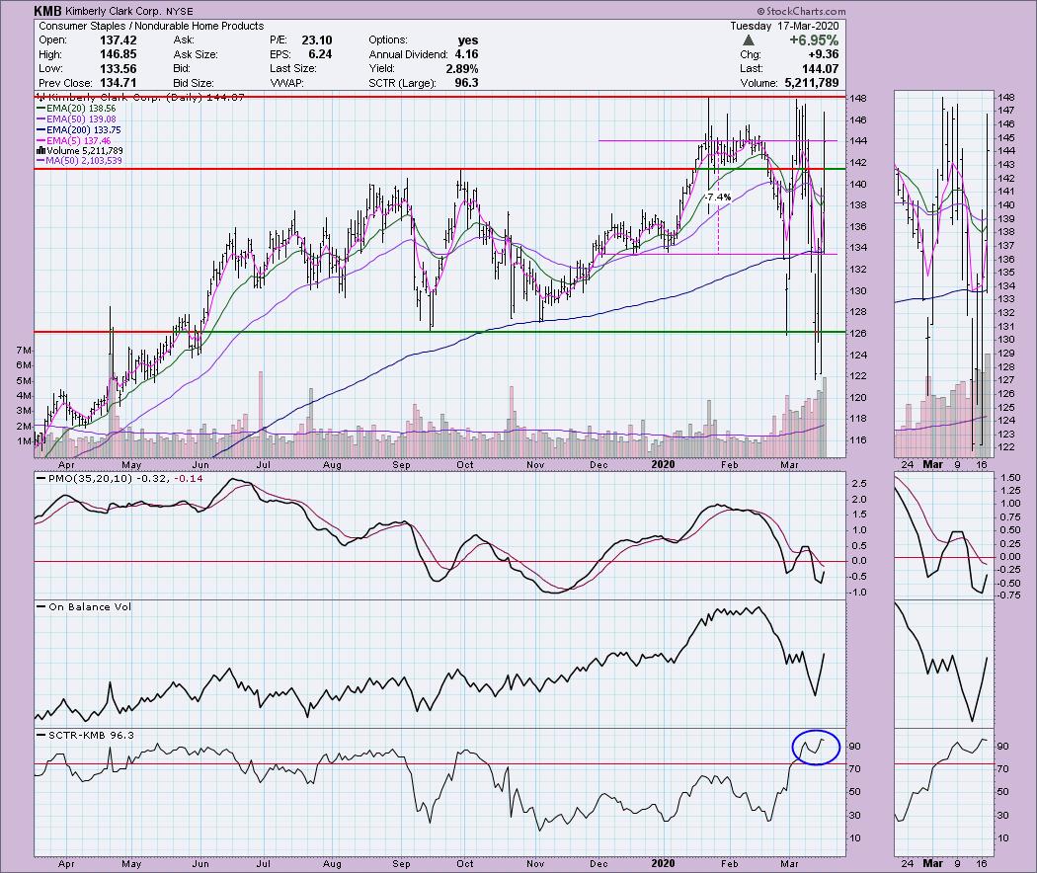Screen dimensions: 1037x873
Task: Click the P/E value 23.10
Action: [x=317, y=40]
